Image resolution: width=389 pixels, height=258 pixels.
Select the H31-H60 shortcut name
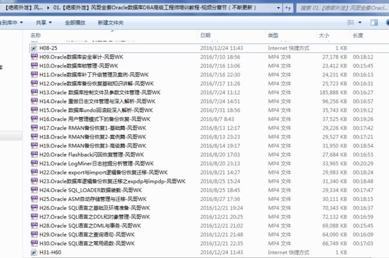[50, 253]
